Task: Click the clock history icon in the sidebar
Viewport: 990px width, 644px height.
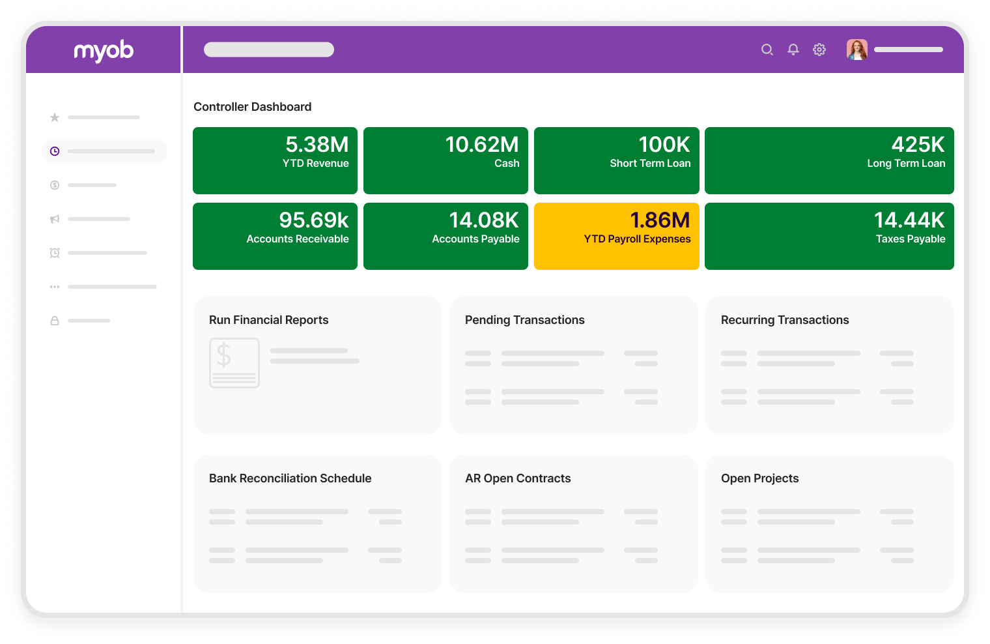Action: click(x=55, y=151)
